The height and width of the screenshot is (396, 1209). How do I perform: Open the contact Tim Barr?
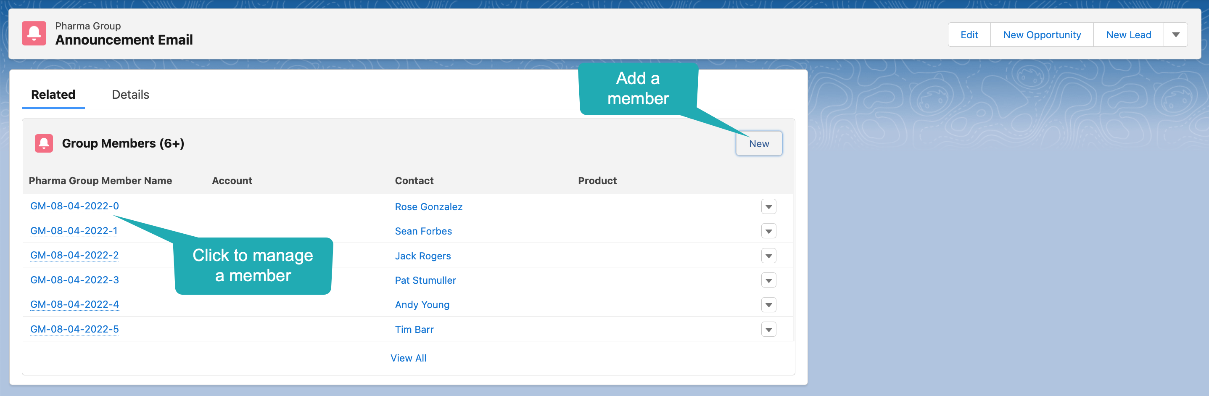coord(414,330)
